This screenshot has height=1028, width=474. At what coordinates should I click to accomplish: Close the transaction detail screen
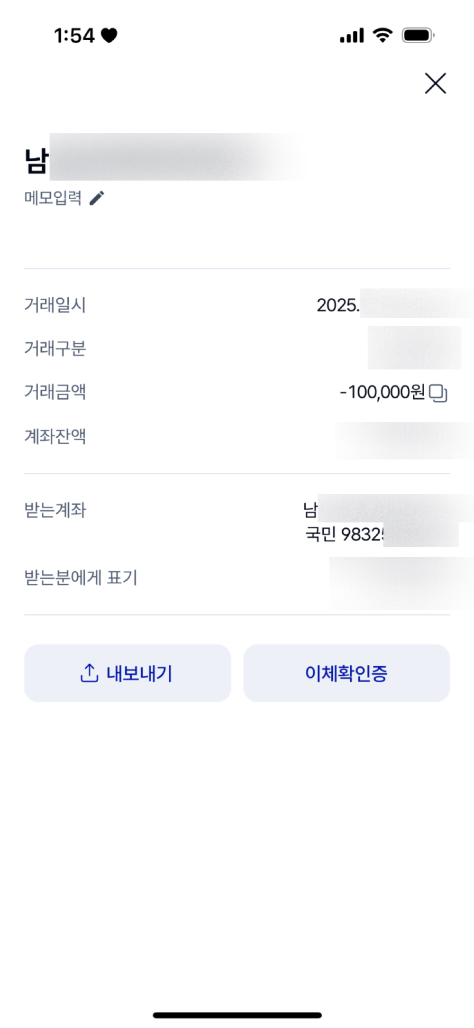[435, 83]
